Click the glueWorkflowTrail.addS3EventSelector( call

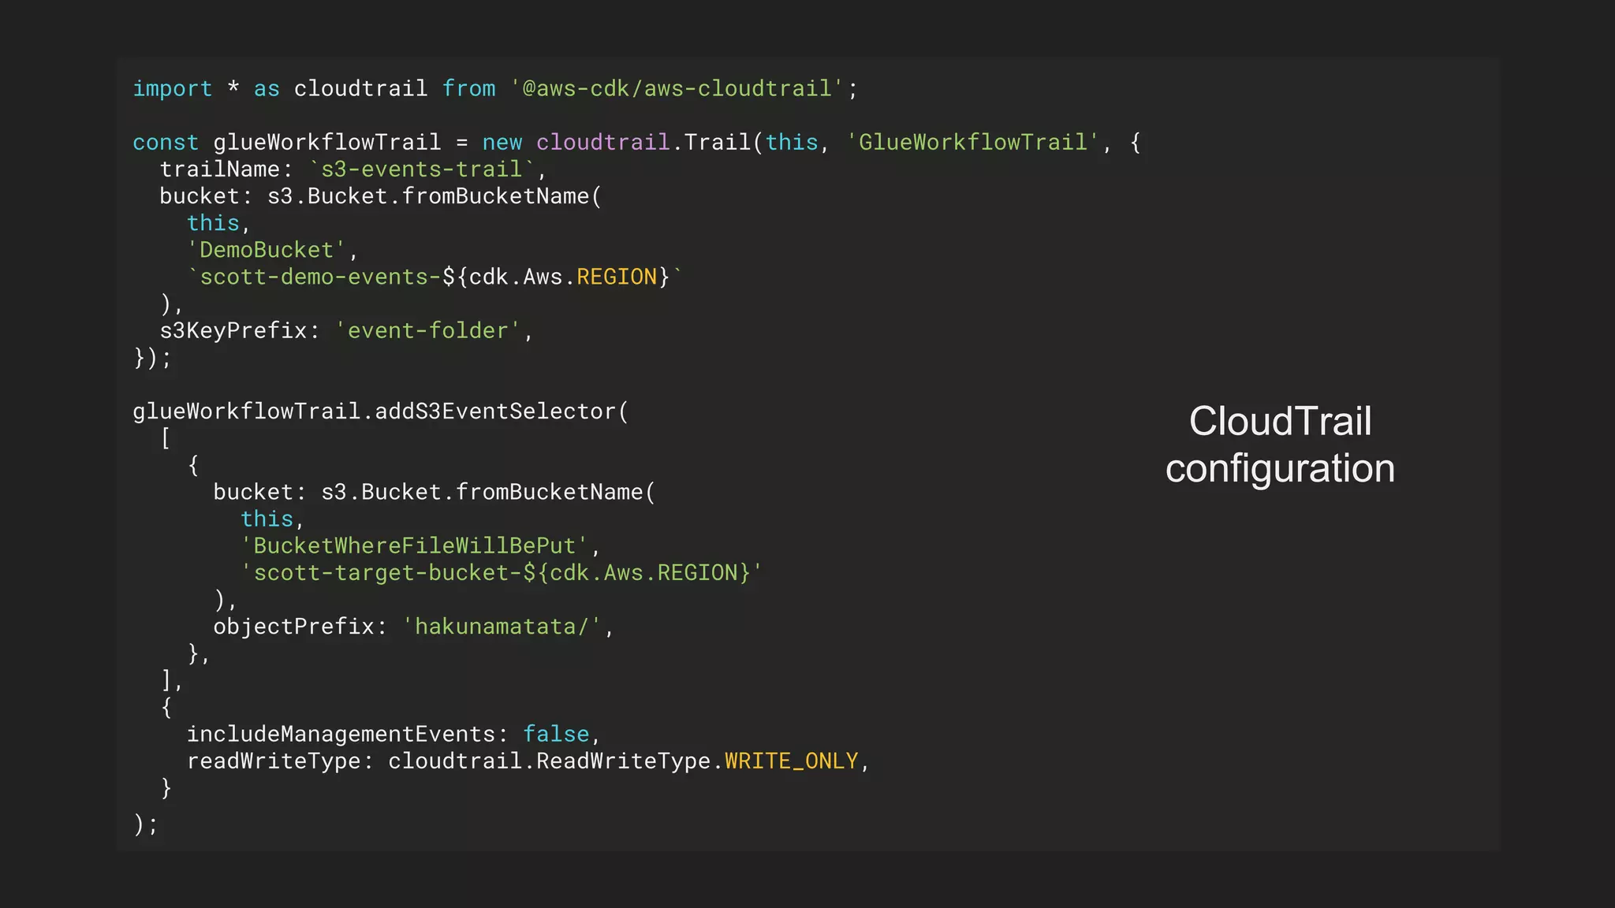(x=381, y=411)
